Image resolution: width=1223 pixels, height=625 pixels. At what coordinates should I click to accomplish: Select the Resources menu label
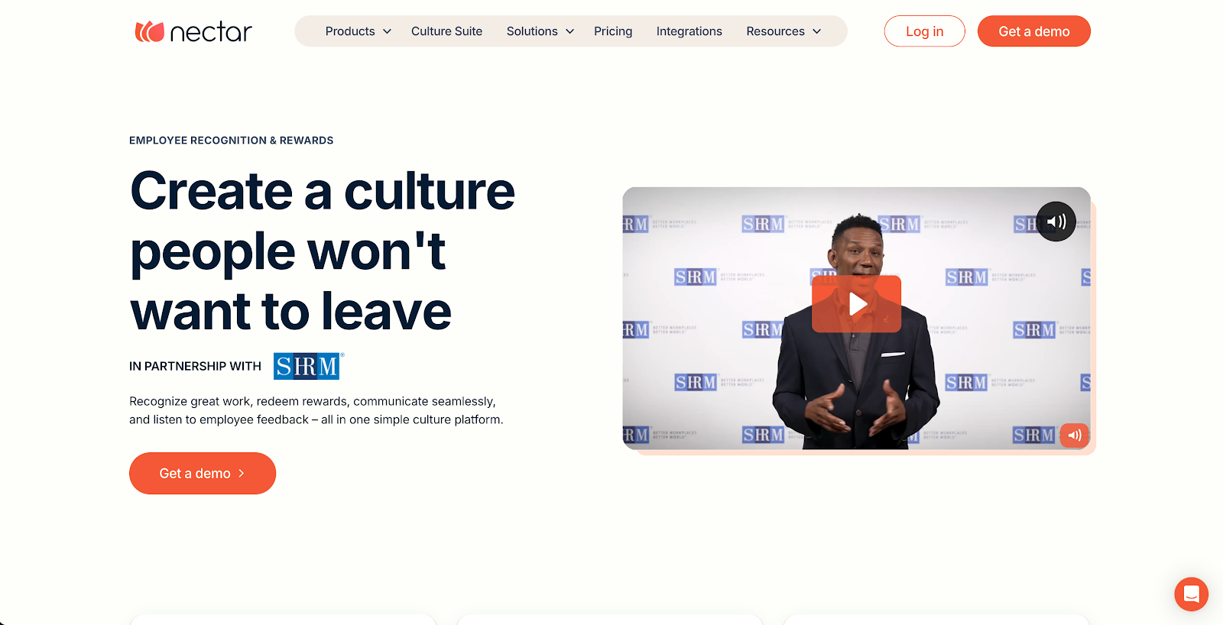click(x=775, y=31)
